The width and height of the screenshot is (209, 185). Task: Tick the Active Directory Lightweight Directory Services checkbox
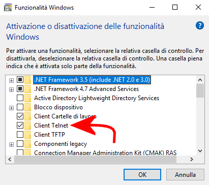coord(20,98)
